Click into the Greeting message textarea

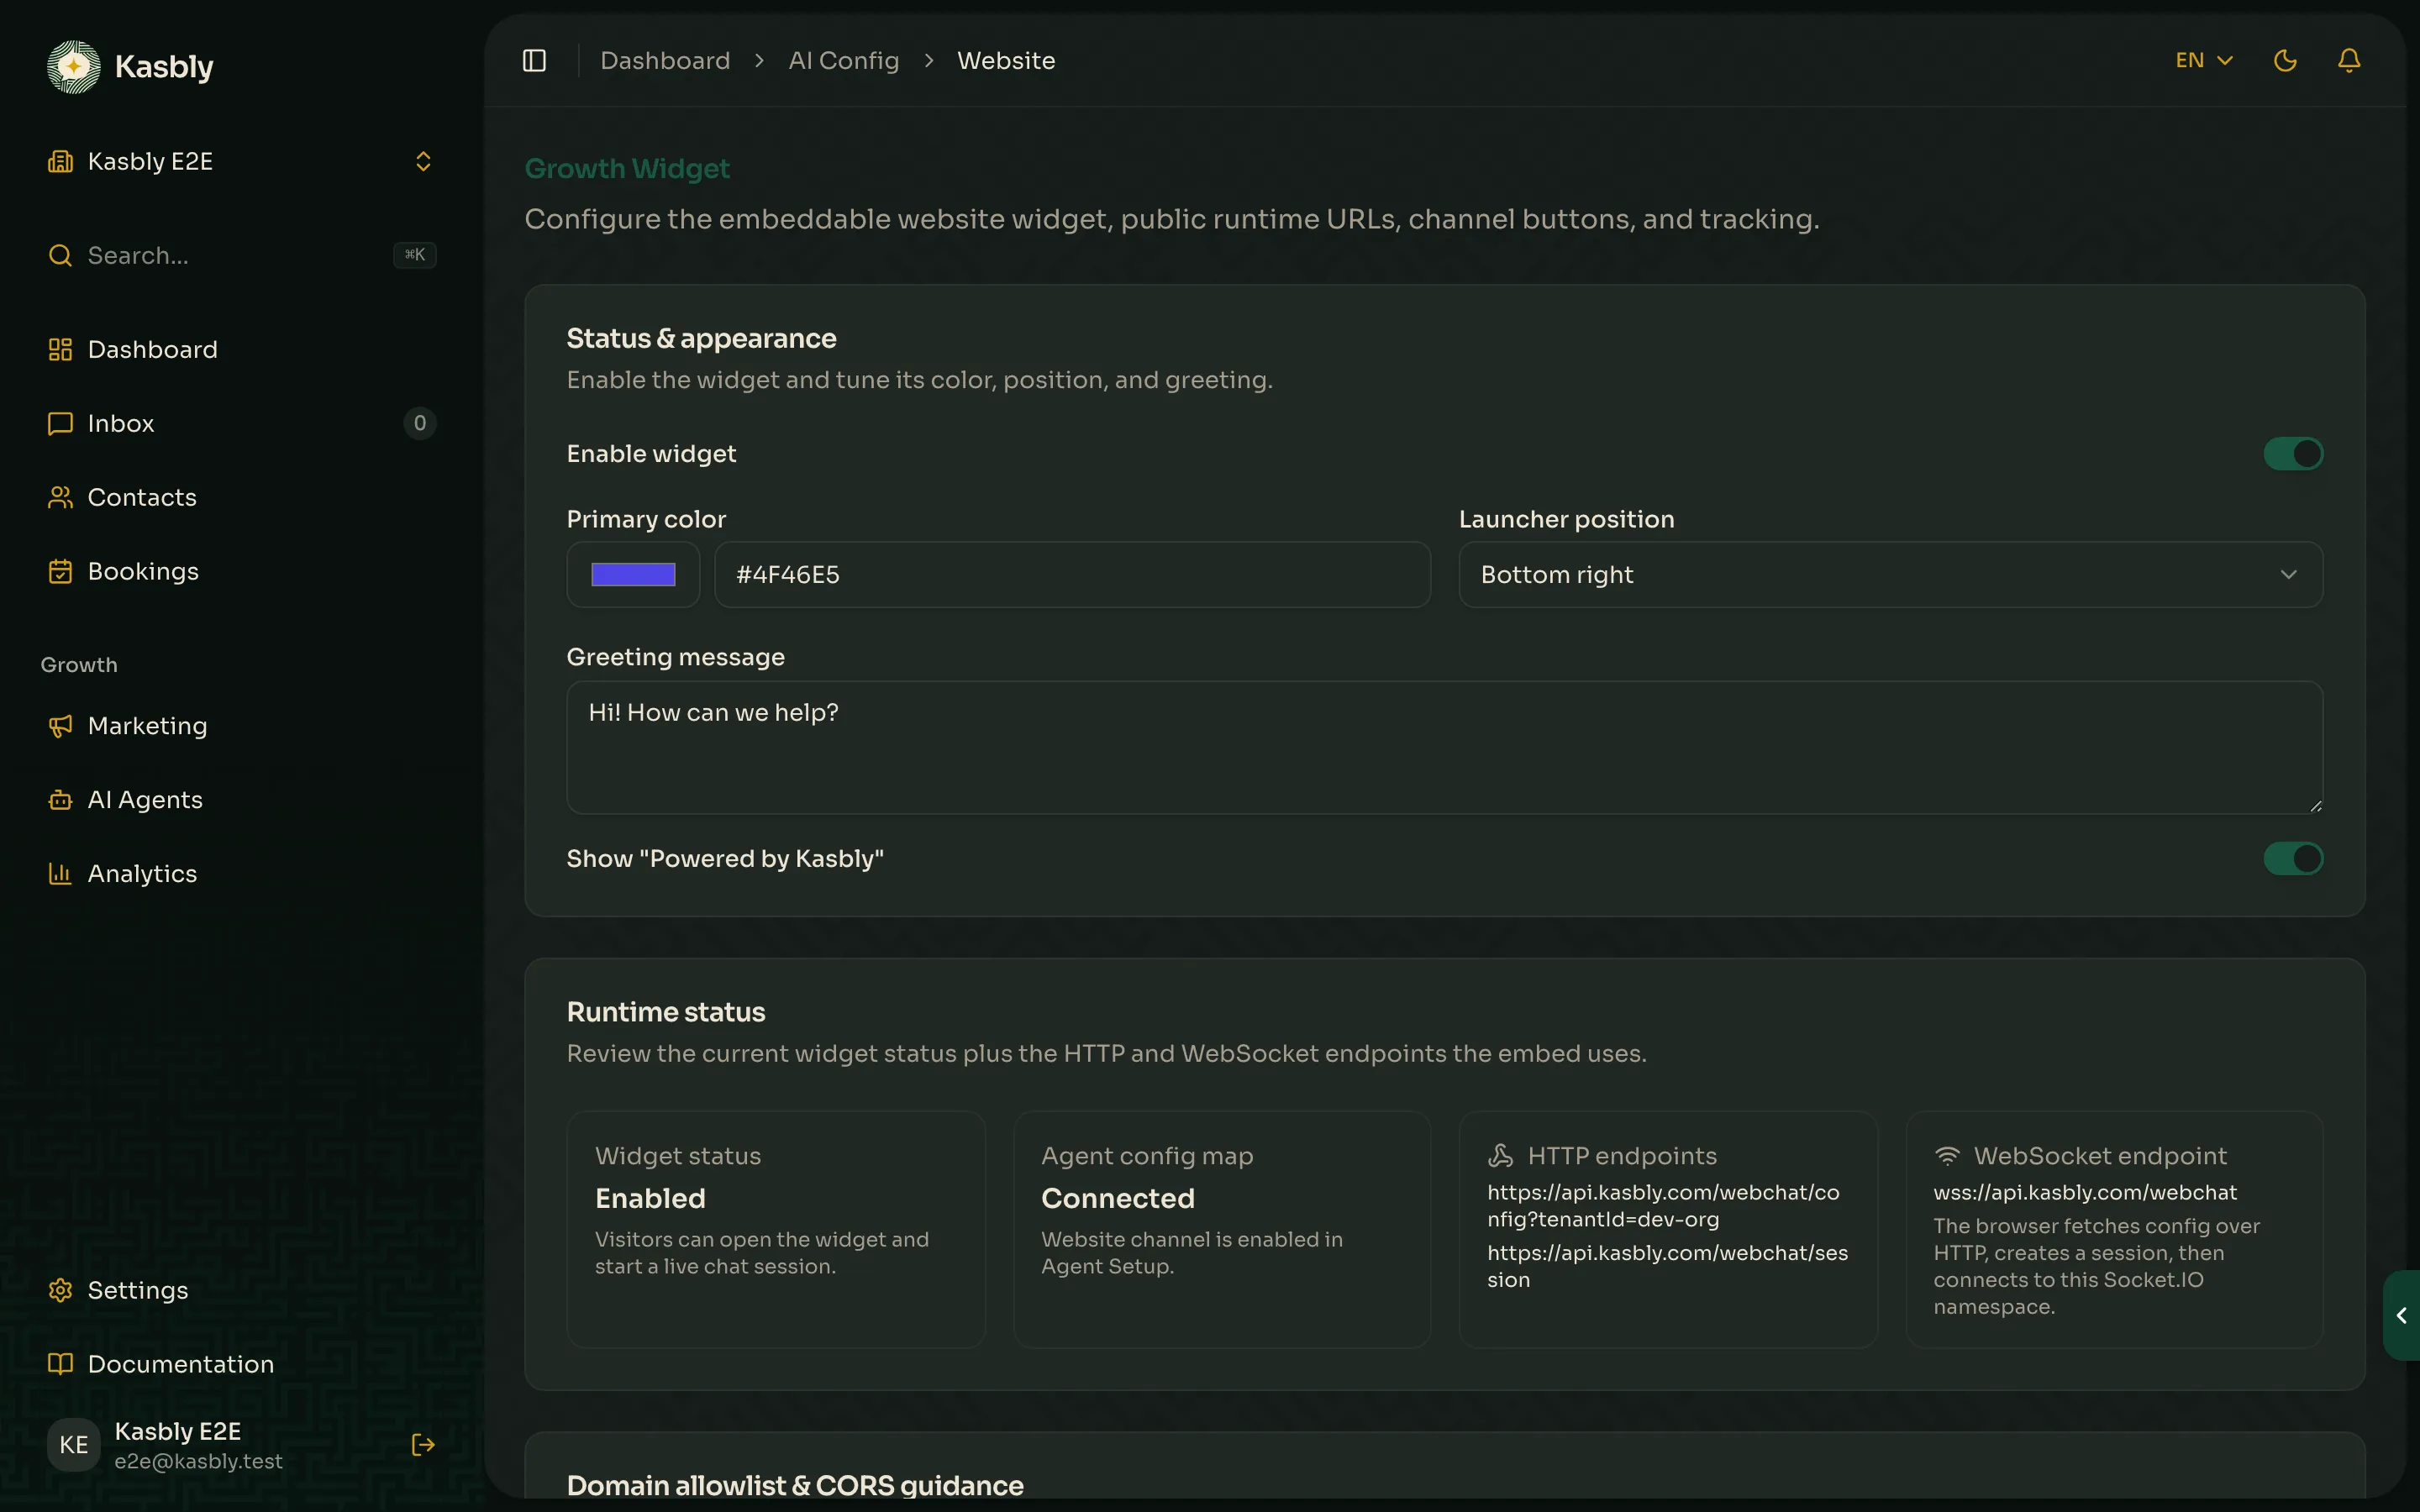pyautogui.click(x=1444, y=748)
